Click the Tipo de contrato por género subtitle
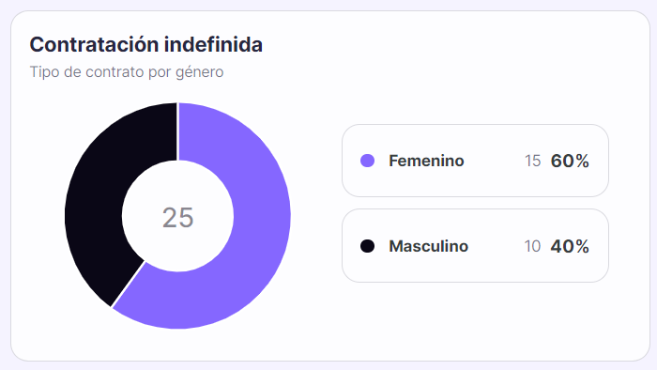 point(127,72)
